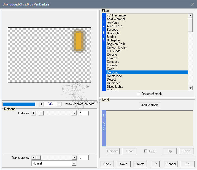Click the Down button

(186, 151)
